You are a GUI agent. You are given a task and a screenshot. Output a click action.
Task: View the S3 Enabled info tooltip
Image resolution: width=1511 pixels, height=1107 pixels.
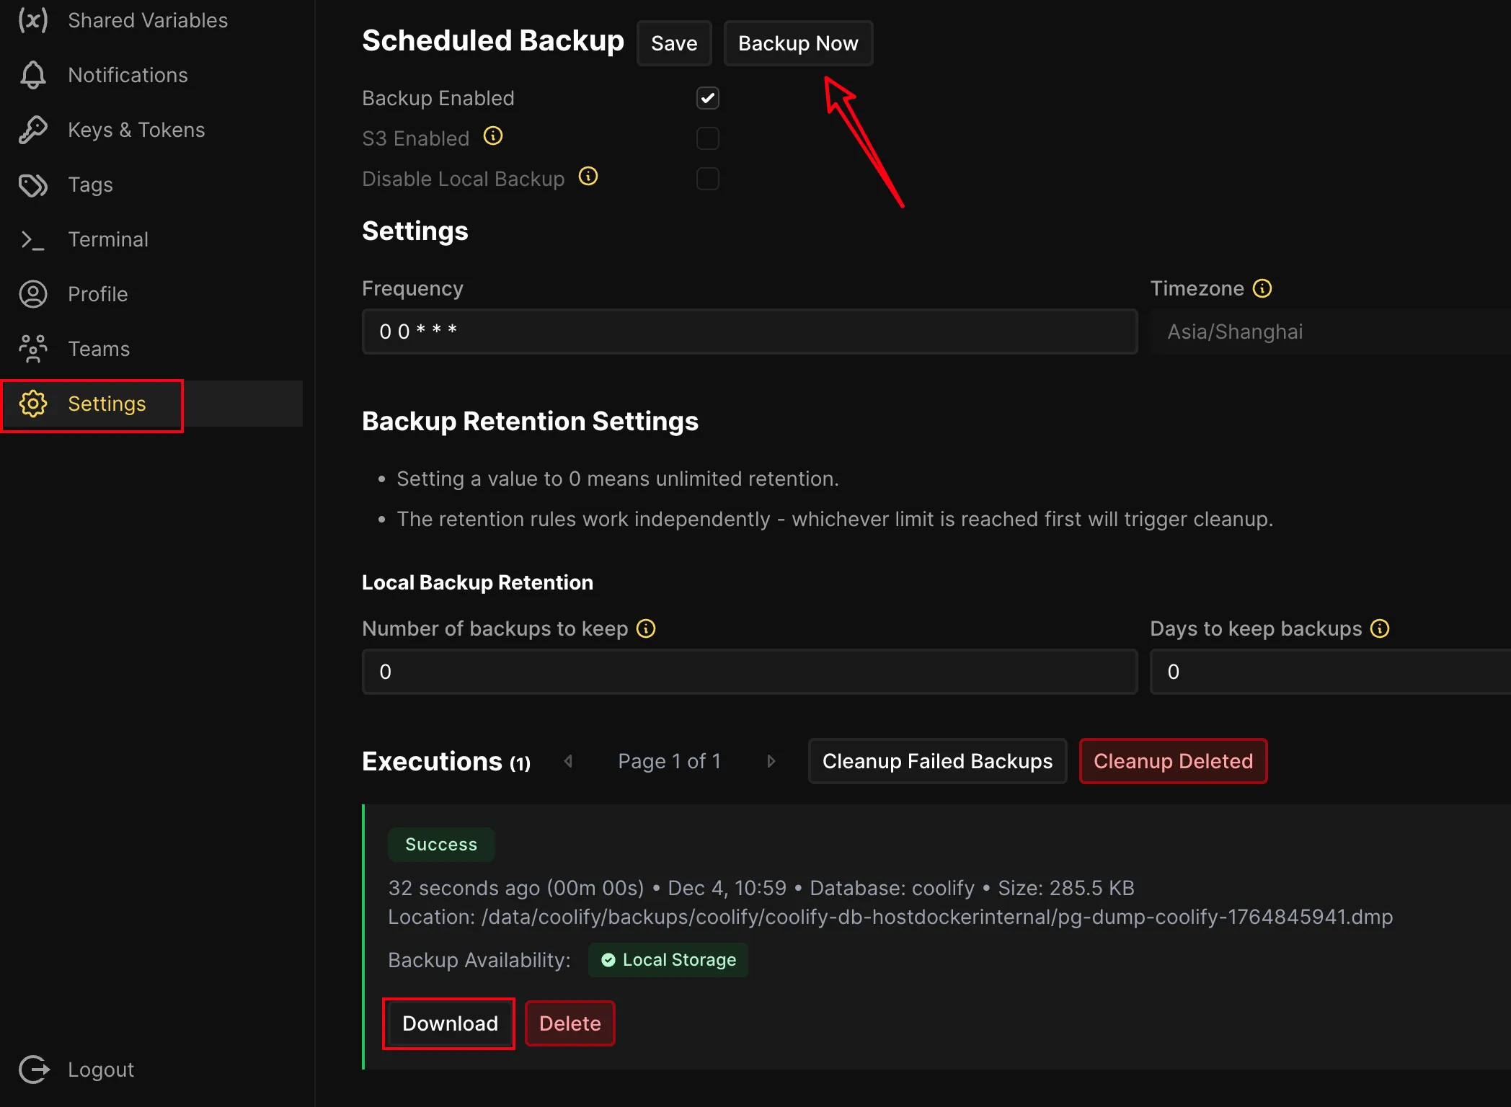pyautogui.click(x=493, y=136)
